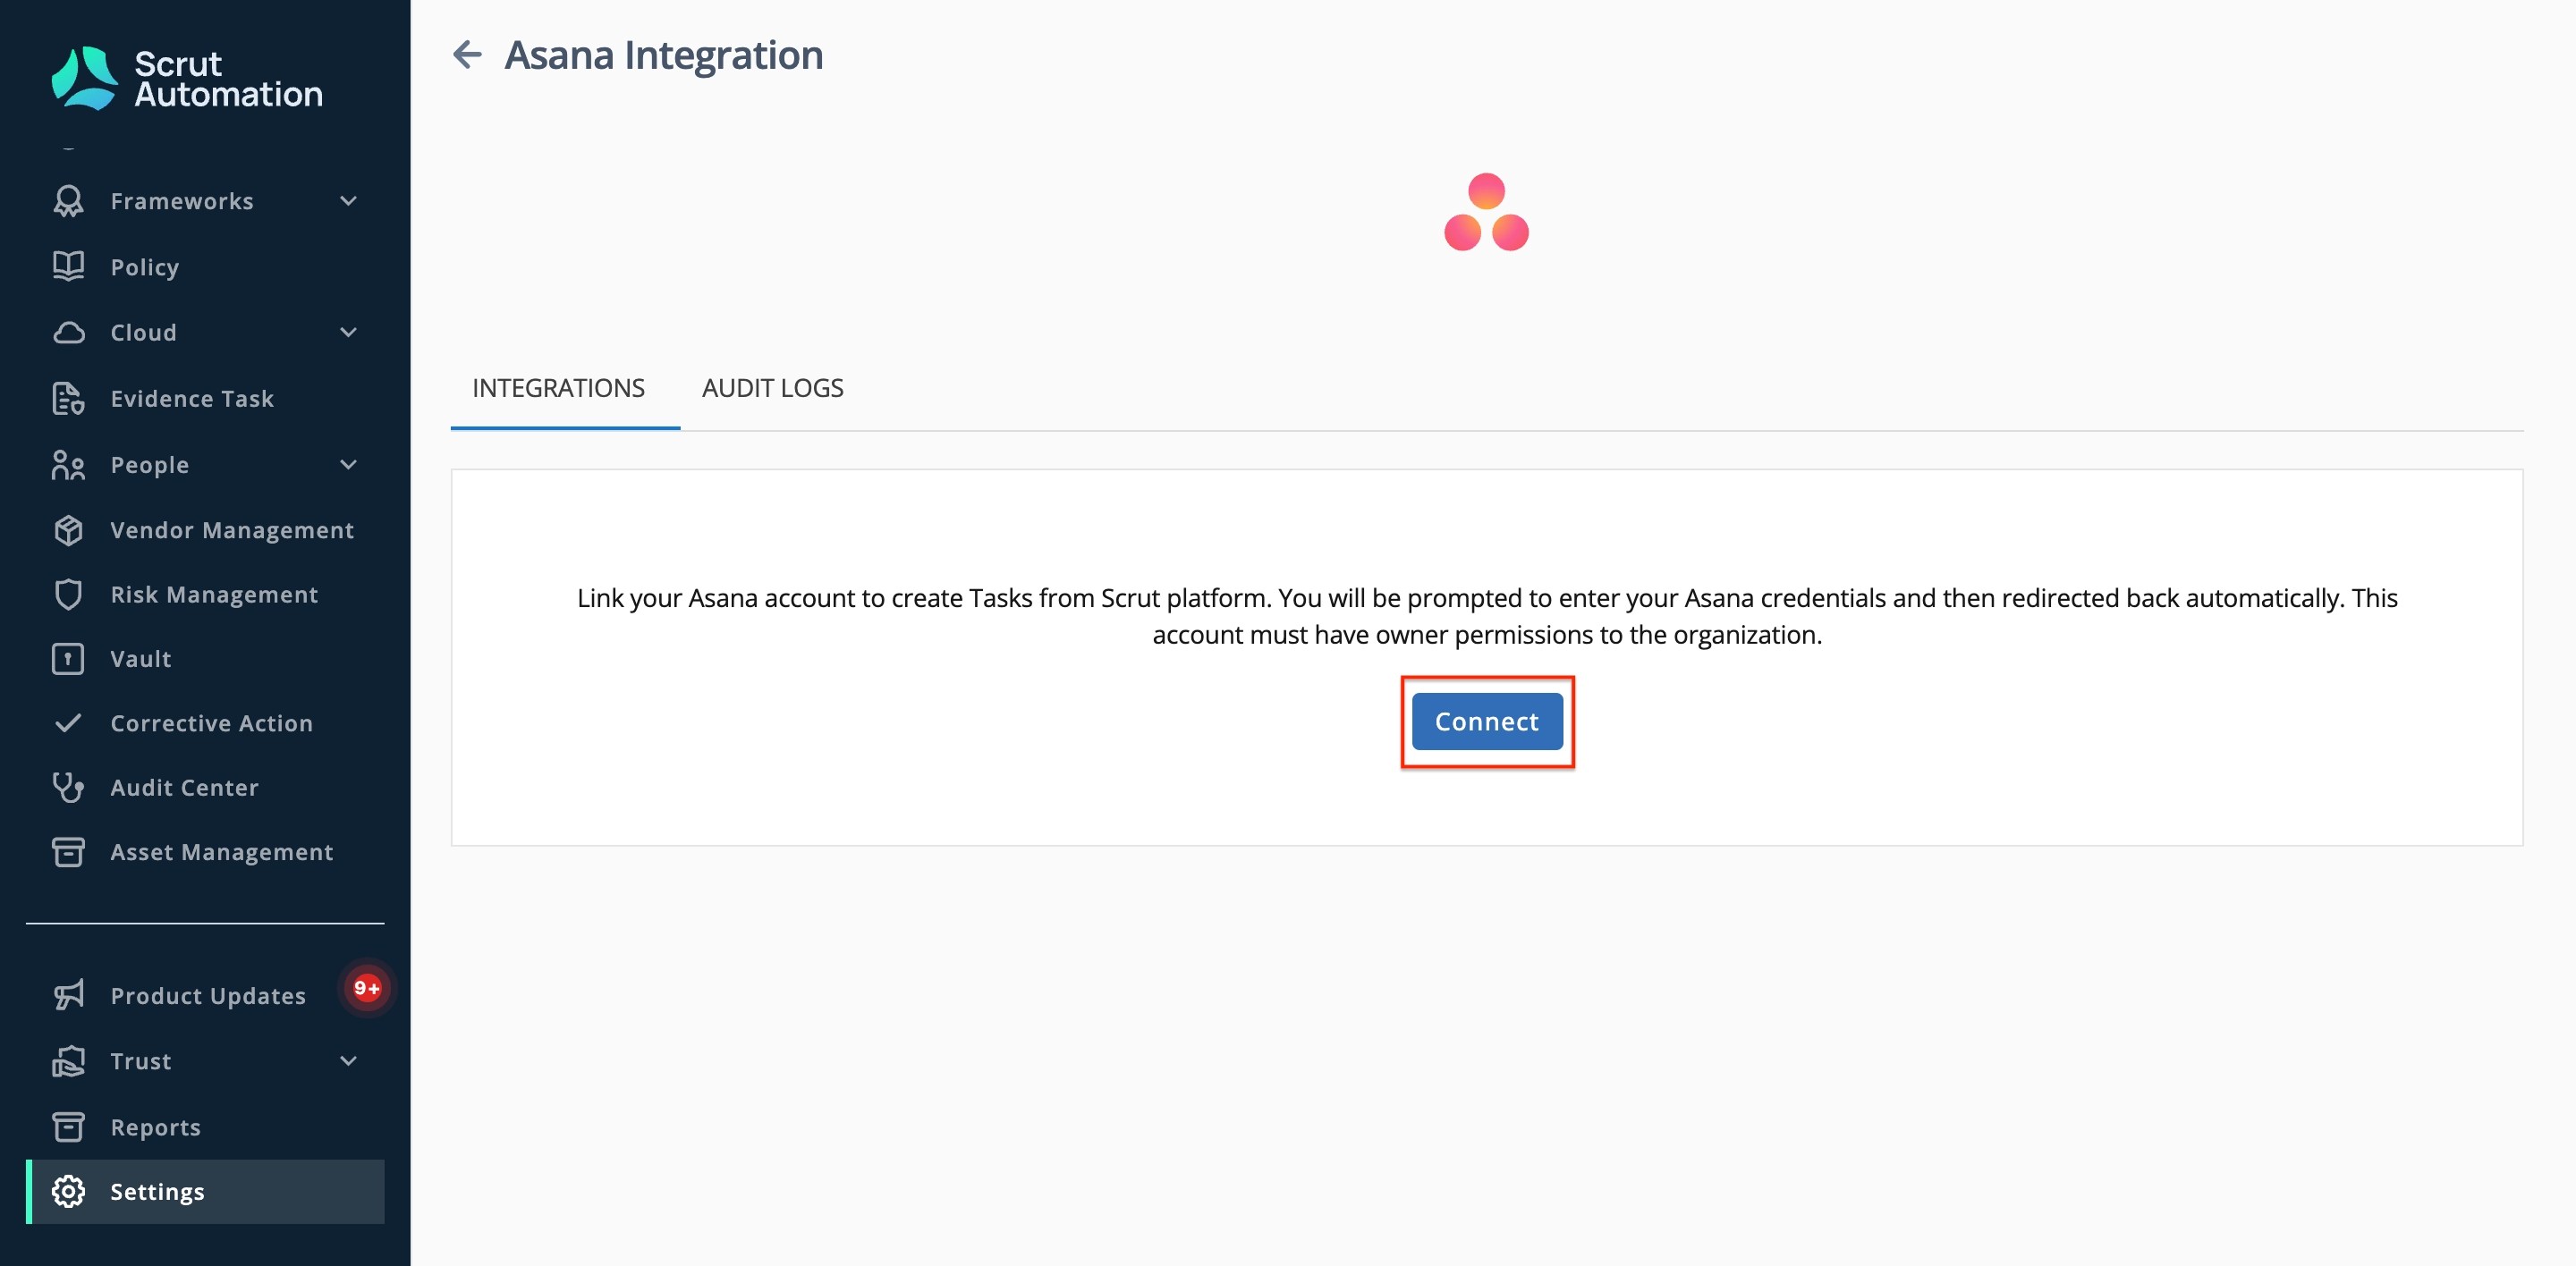Click the Risk Management shield icon
Image resolution: width=2576 pixels, height=1266 pixels.
pos(67,594)
